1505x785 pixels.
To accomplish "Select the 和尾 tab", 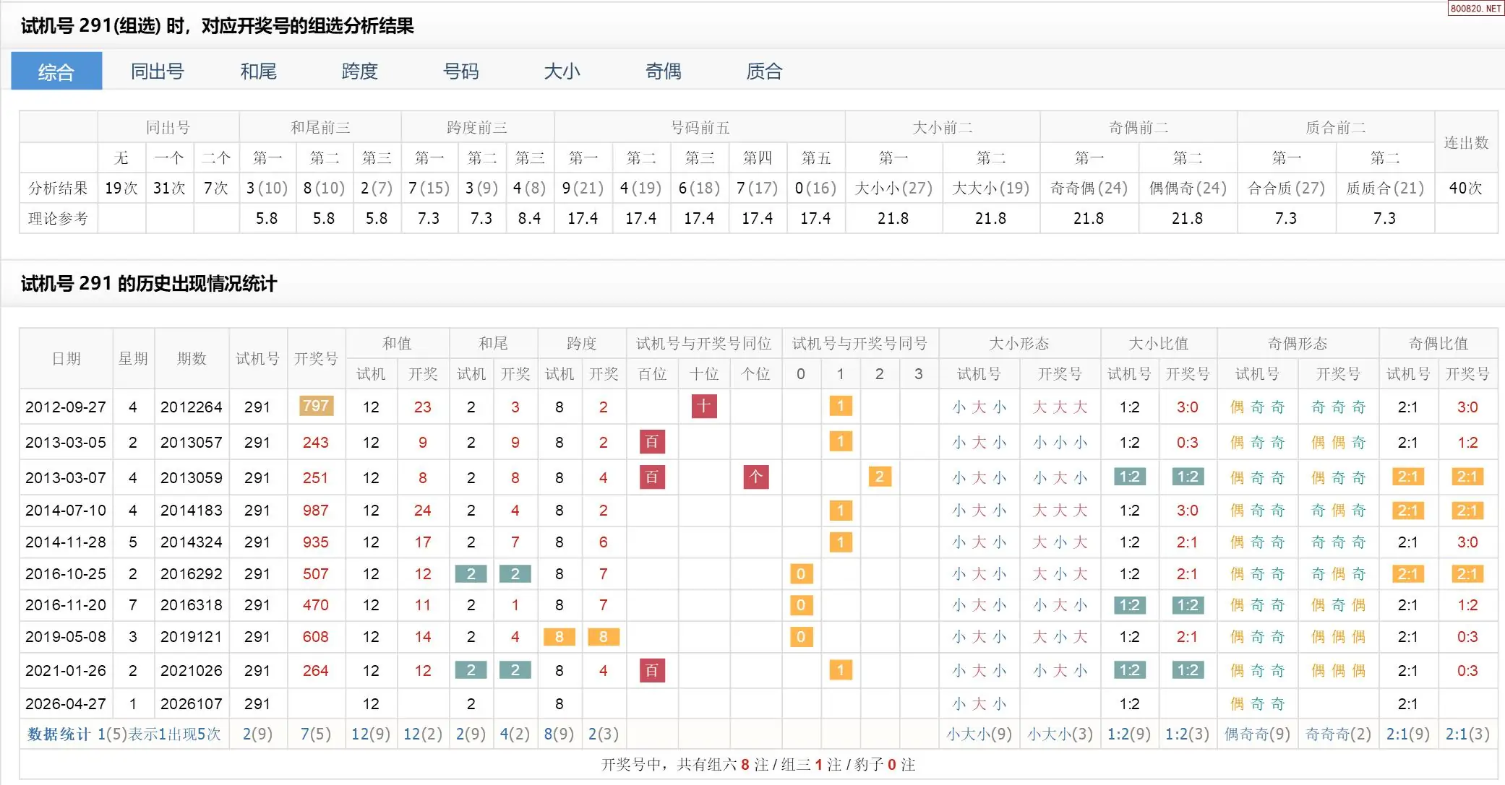I will (x=258, y=71).
